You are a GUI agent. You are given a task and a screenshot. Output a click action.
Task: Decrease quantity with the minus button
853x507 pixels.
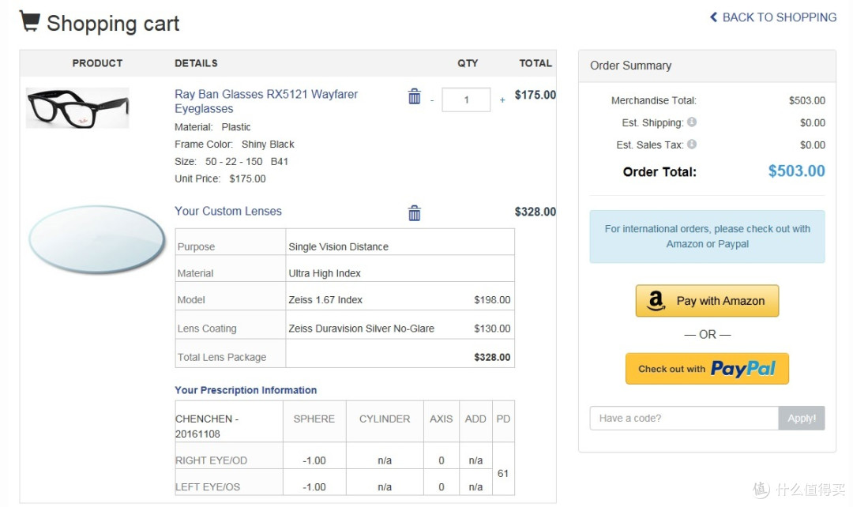coord(432,100)
